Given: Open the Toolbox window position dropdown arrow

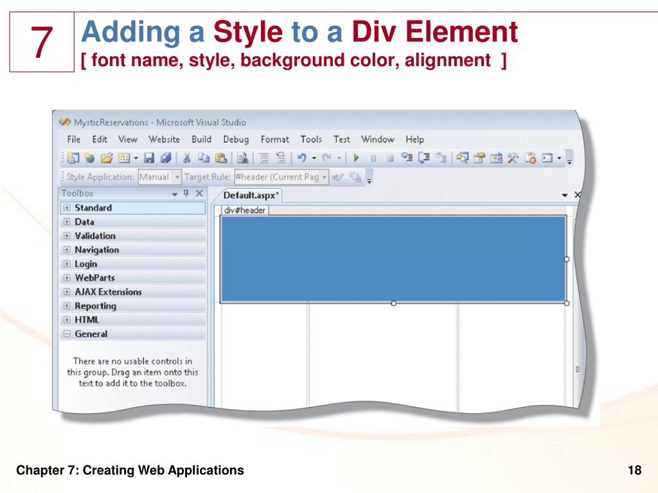Looking at the screenshot, I should click(x=175, y=194).
